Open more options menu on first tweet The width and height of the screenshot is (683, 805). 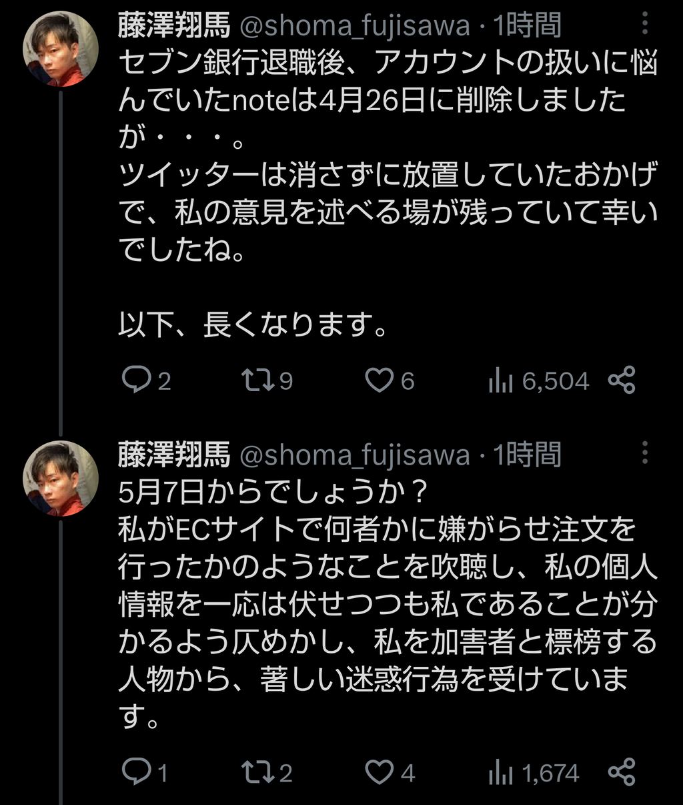[644, 24]
